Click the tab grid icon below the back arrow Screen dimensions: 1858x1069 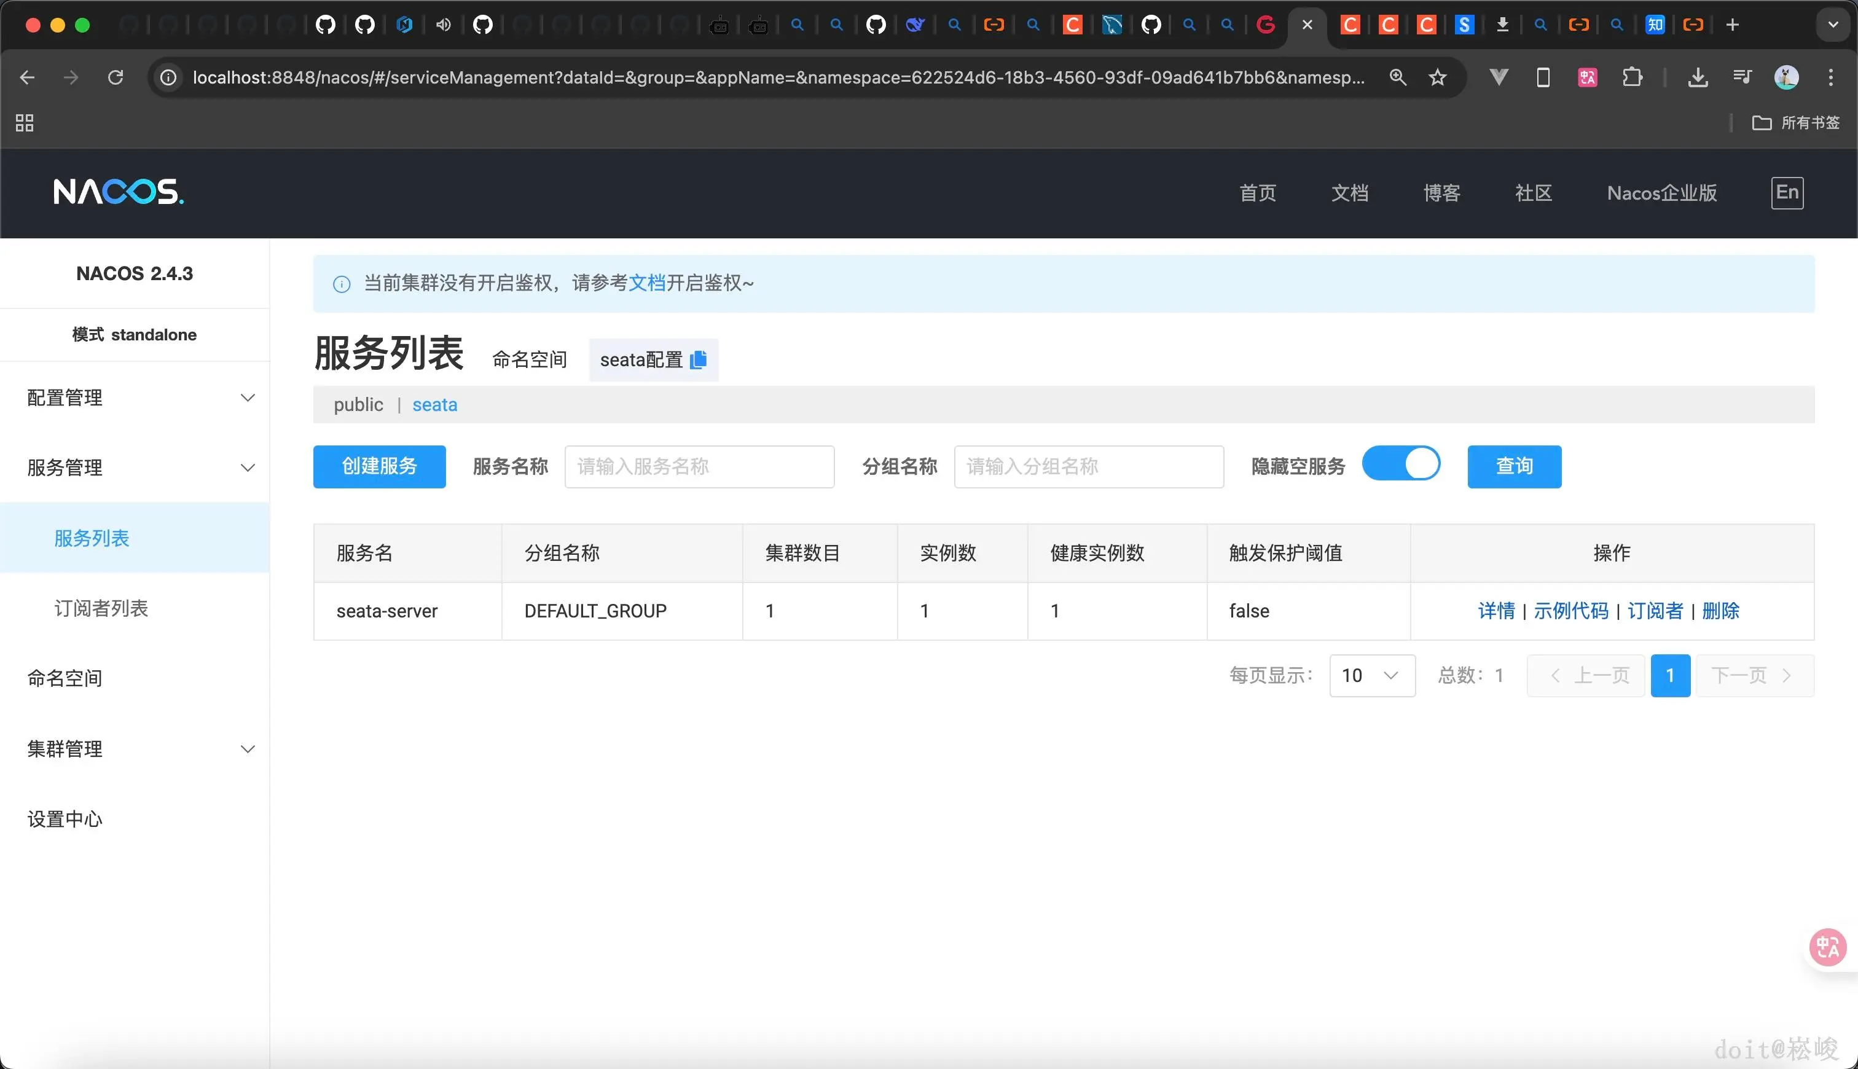[23, 123]
